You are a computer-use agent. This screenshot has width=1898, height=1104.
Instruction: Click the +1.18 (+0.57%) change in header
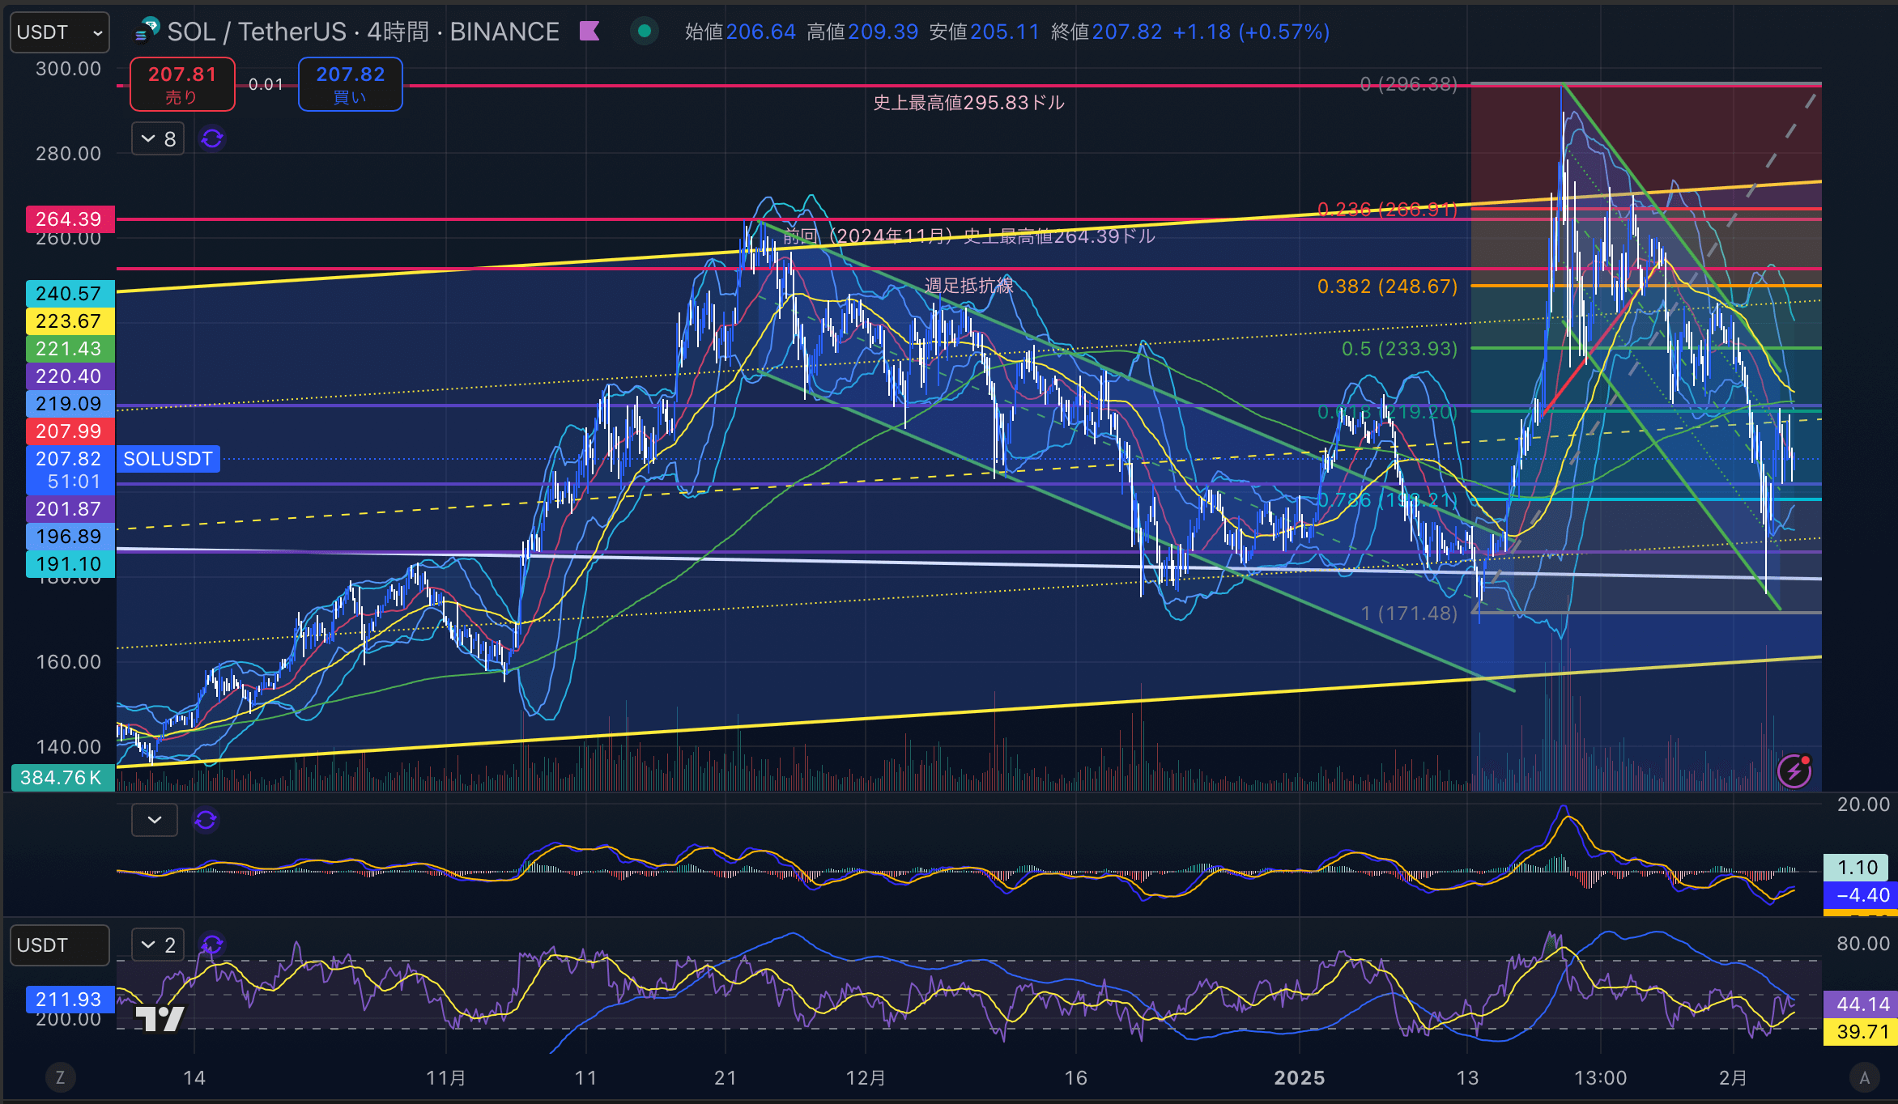(1251, 32)
